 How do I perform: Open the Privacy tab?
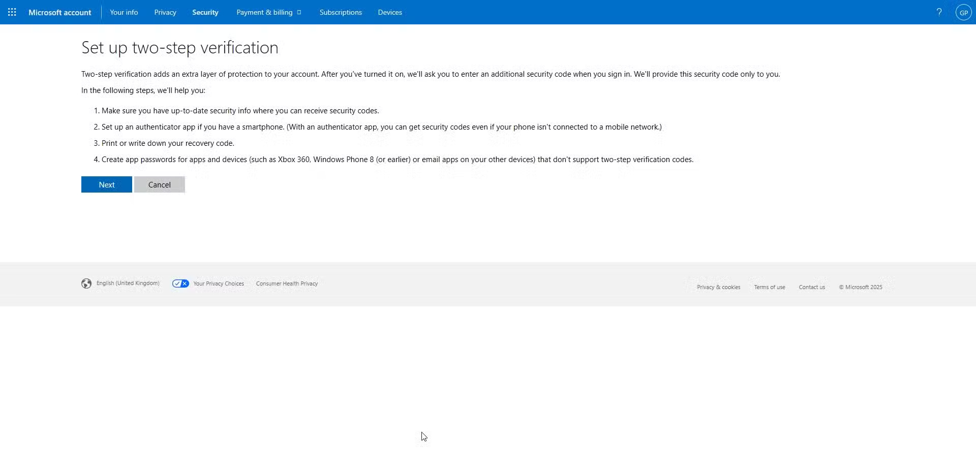[x=165, y=12]
